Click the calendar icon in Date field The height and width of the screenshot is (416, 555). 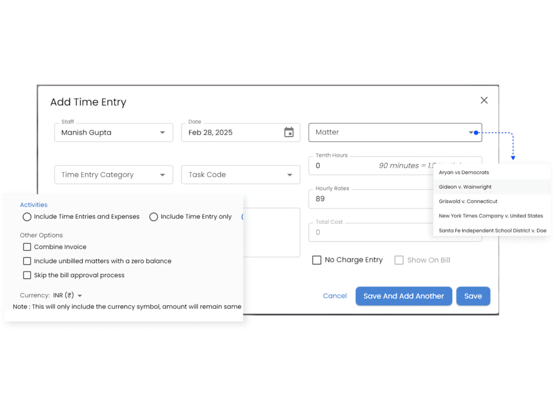(x=289, y=133)
